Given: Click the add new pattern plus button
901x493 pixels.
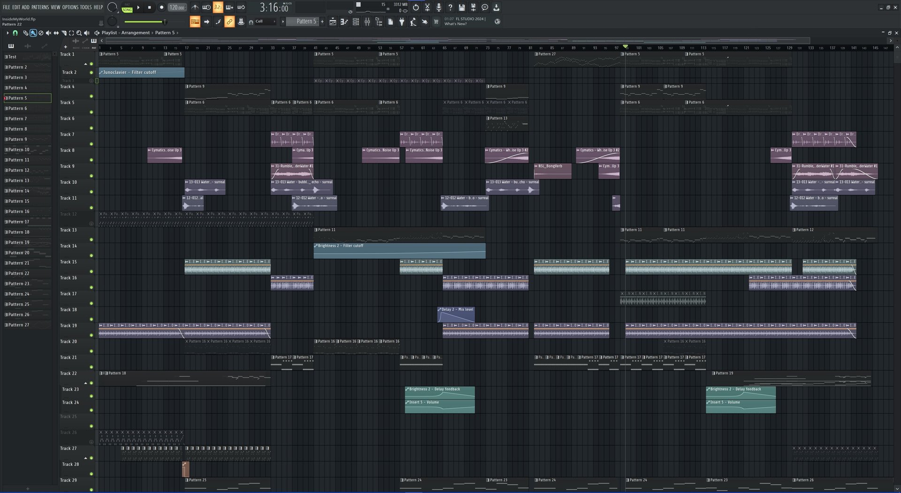Looking at the screenshot, I should pyautogui.click(x=322, y=22).
